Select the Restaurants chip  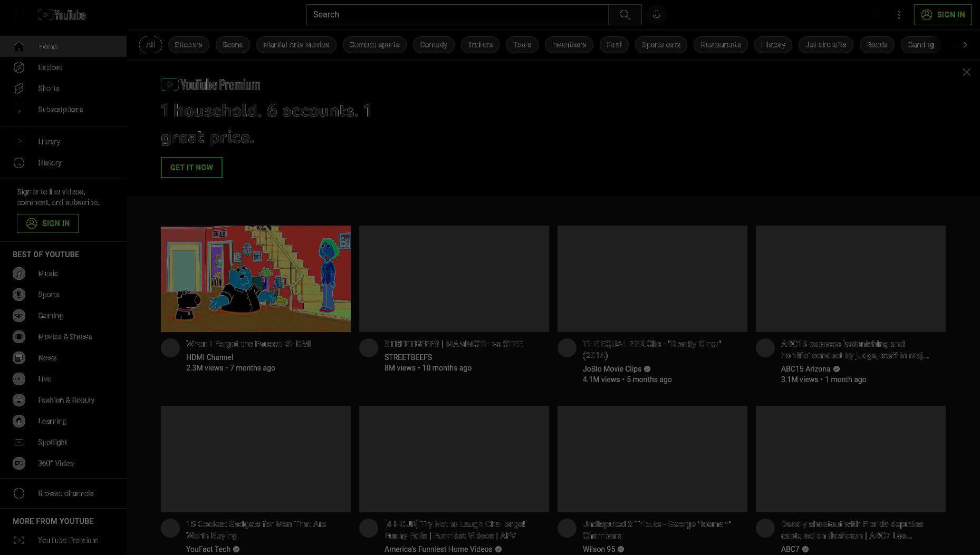pyautogui.click(x=720, y=45)
